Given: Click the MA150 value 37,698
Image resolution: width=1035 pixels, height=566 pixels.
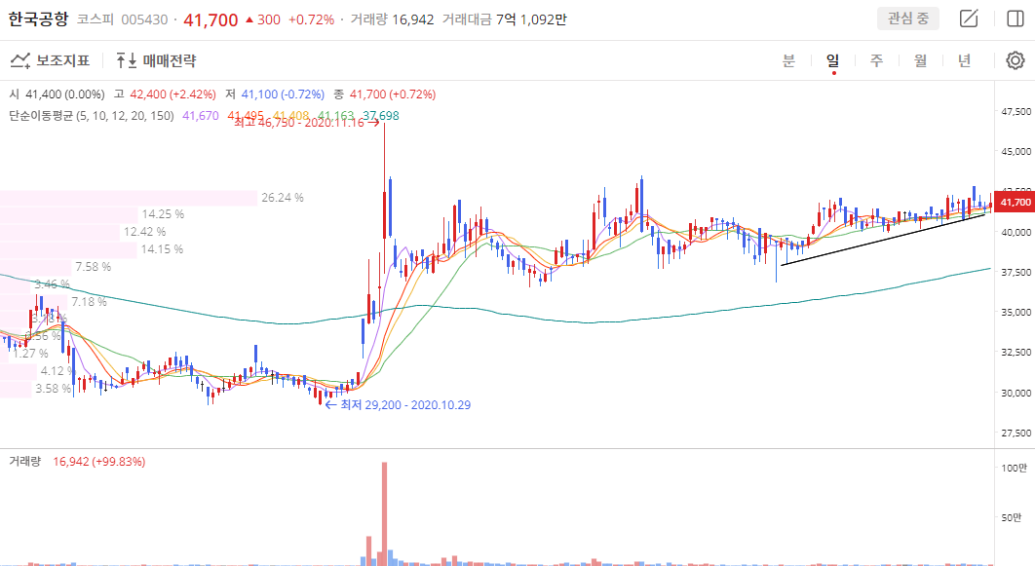Looking at the screenshot, I should [x=381, y=116].
